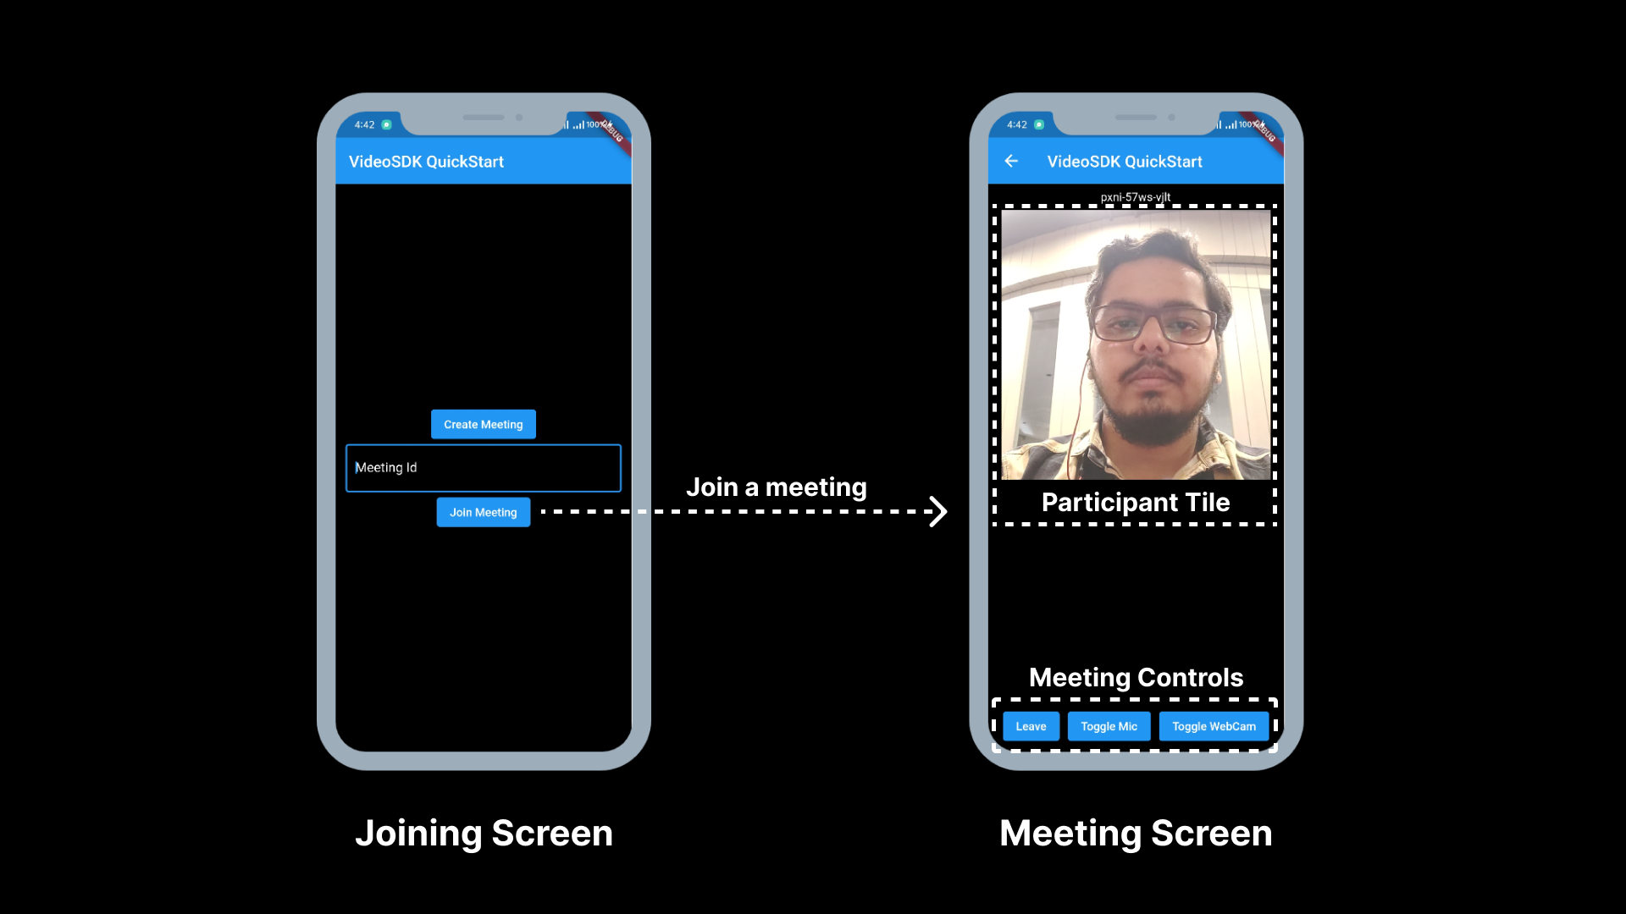Click the meeting ID label pxni-57ws-yjlt
This screenshot has height=914, width=1626.
[x=1135, y=197]
